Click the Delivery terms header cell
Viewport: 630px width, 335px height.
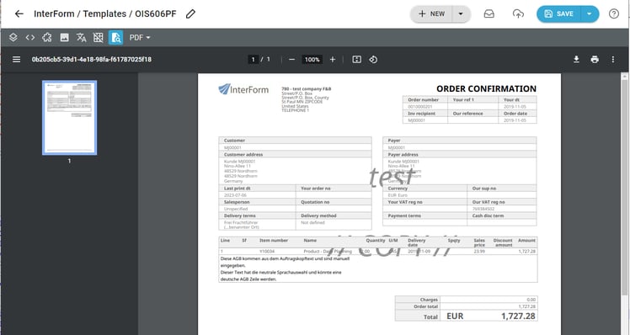click(x=257, y=215)
